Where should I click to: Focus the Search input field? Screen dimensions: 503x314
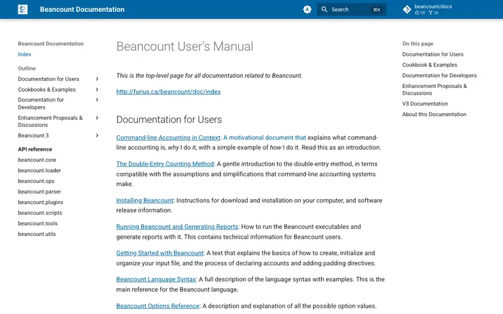click(x=351, y=9)
